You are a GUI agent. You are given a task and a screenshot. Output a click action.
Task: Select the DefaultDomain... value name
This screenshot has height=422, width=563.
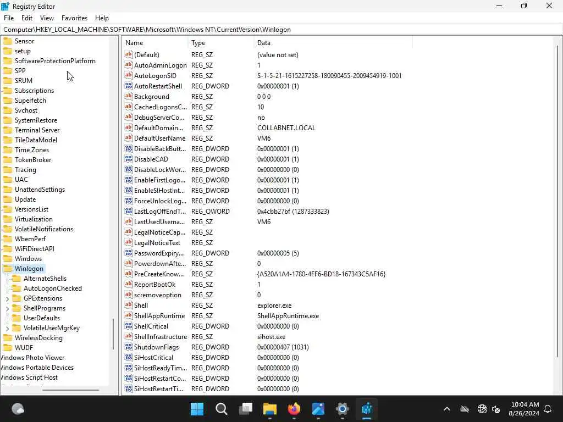click(158, 127)
